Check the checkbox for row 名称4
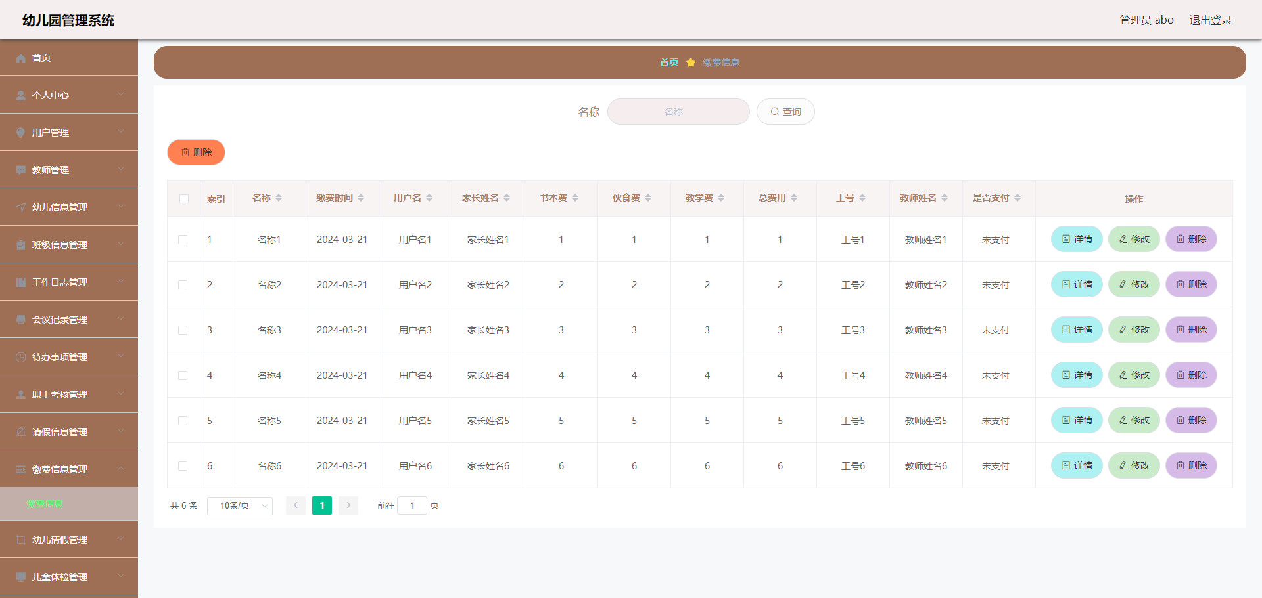This screenshot has height=598, width=1262. [x=183, y=375]
